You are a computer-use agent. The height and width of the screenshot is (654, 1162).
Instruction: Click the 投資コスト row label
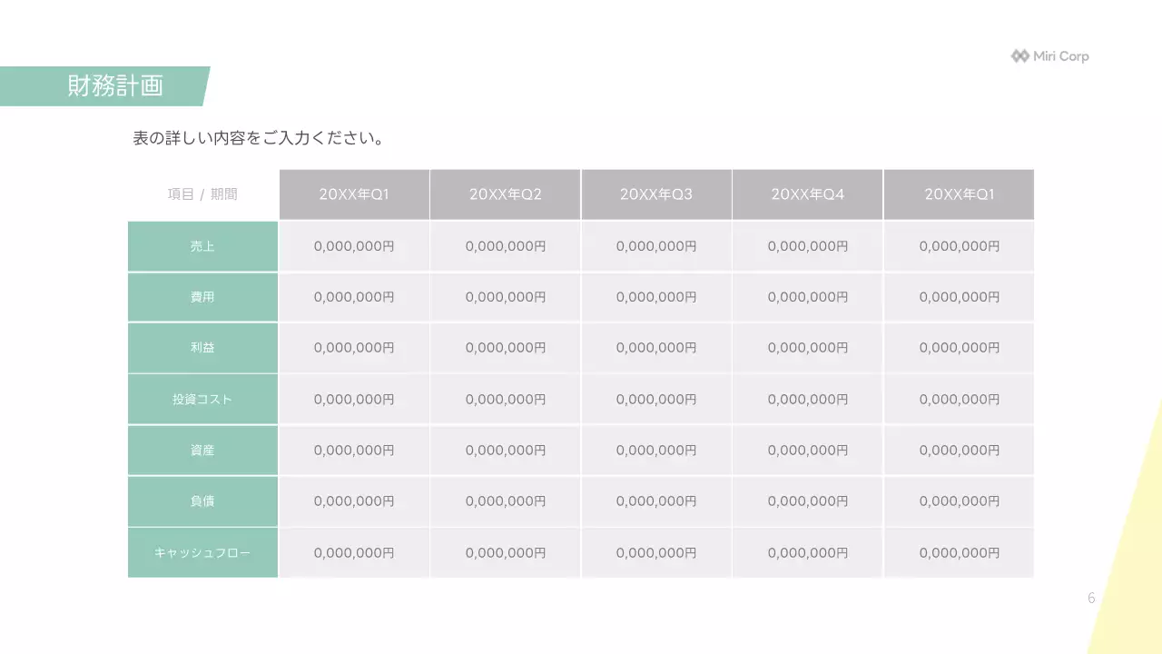202,399
